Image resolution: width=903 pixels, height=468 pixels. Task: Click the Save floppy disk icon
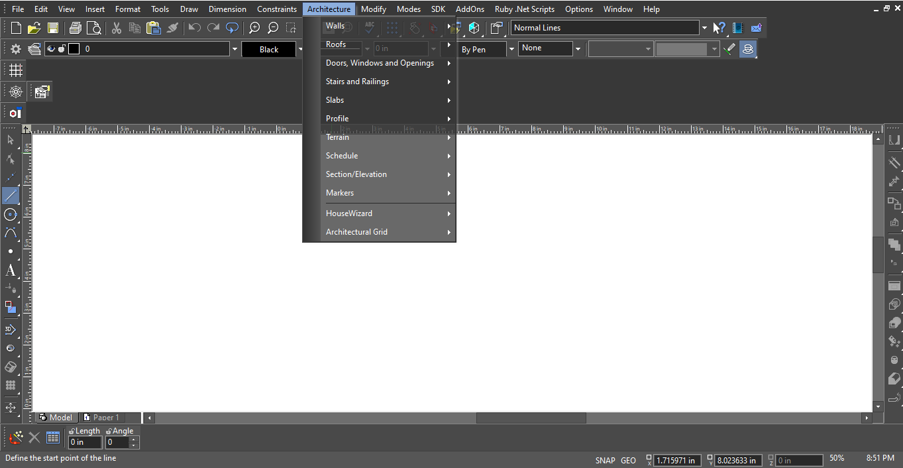(x=53, y=28)
